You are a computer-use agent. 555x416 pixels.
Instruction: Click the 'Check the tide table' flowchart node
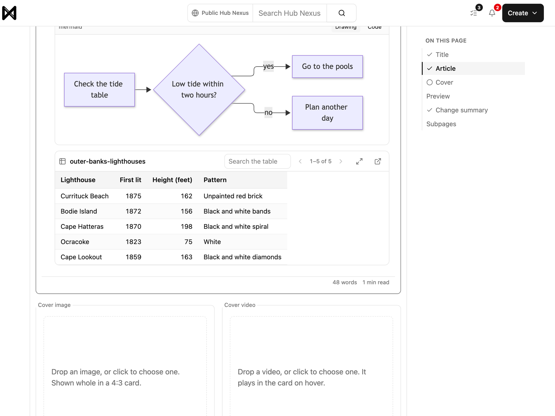click(x=99, y=90)
